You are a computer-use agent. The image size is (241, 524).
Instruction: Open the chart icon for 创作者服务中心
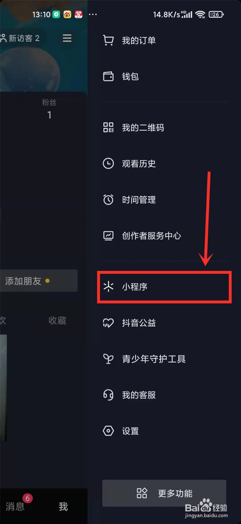coord(108,235)
